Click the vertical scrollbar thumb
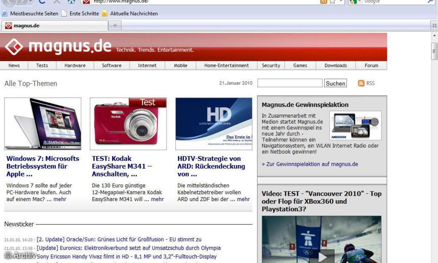Image resolution: width=438 pixels, height=263 pixels. pos(434,51)
